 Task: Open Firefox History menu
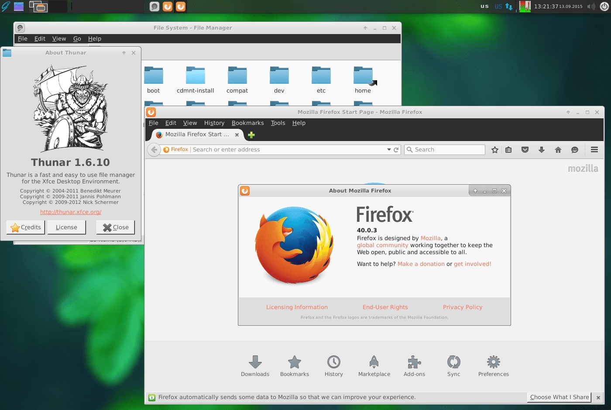pos(214,123)
